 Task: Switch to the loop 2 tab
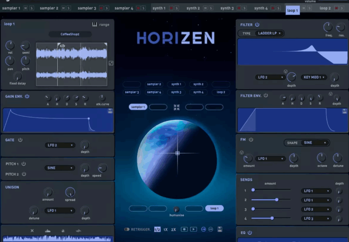pos(325,8)
